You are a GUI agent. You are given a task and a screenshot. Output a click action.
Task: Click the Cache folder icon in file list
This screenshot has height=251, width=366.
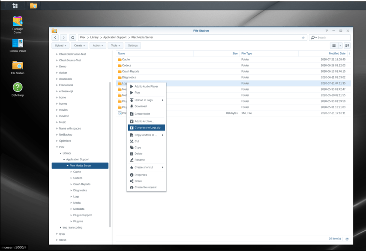(x=120, y=59)
